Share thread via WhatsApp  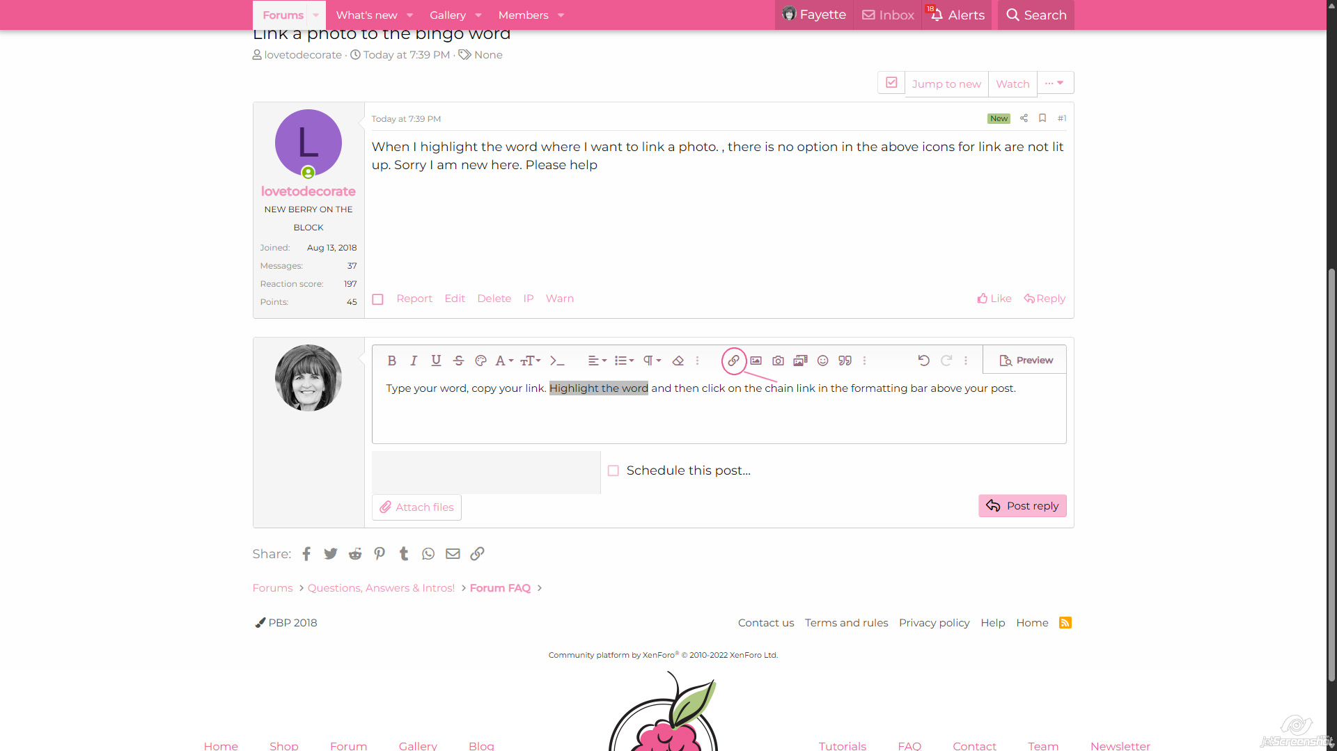coord(428,554)
